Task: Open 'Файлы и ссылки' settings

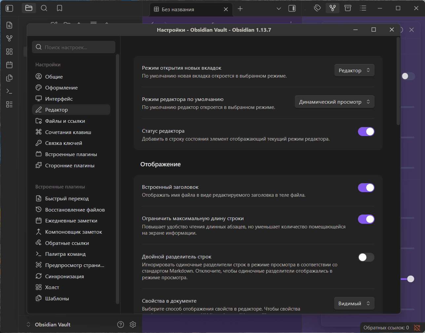Action: tap(71, 121)
